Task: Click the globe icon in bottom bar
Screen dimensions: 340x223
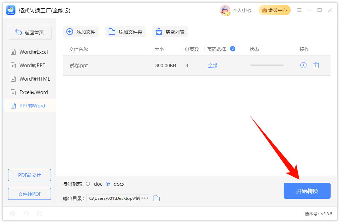Action: (13, 214)
